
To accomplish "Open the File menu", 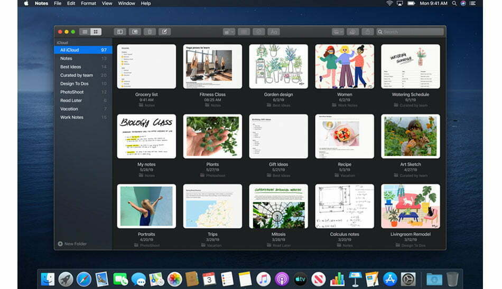I will click(x=58, y=3).
